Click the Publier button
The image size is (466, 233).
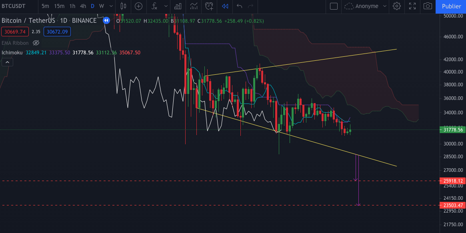[x=451, y=6]
